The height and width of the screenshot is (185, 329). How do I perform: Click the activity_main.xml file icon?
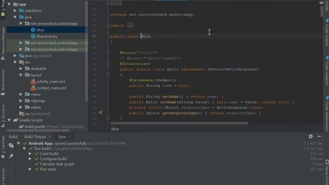33,82
